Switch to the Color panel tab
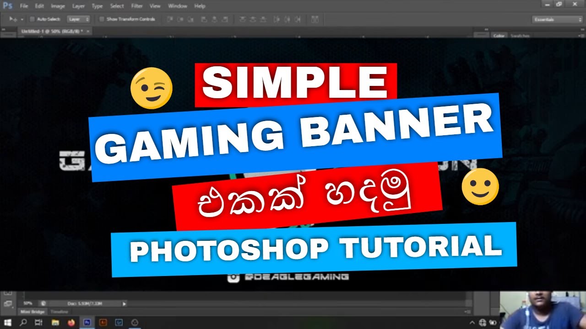This screenshot has width=586, height=329. point(499,36)
